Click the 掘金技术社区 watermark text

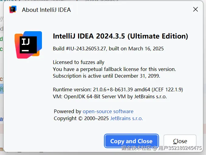tap(136, 148)
